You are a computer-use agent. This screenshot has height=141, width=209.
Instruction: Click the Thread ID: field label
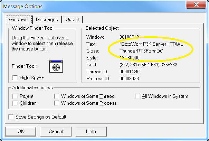point(97,72)
